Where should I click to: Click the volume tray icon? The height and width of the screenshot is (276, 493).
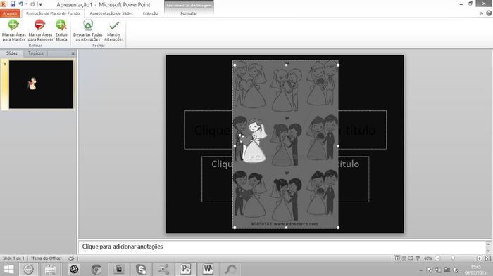pyautogui.click(x=456, y=270)
